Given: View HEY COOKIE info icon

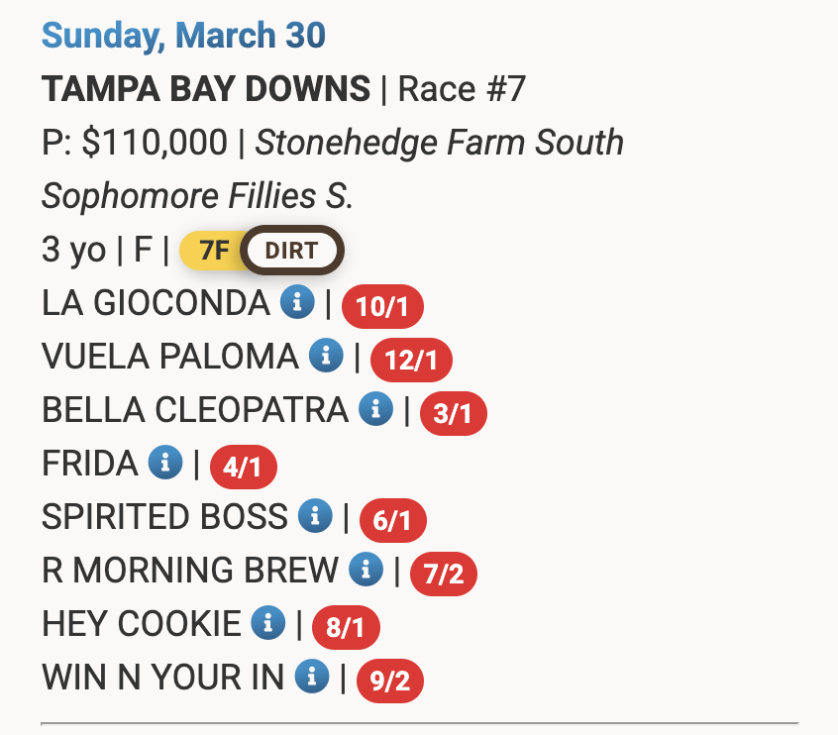Looking at the screenshot, I should [267, 623].
